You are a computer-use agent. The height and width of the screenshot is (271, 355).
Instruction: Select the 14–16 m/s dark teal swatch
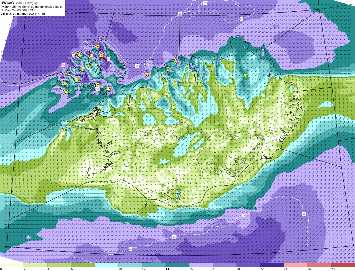(177, 265)
